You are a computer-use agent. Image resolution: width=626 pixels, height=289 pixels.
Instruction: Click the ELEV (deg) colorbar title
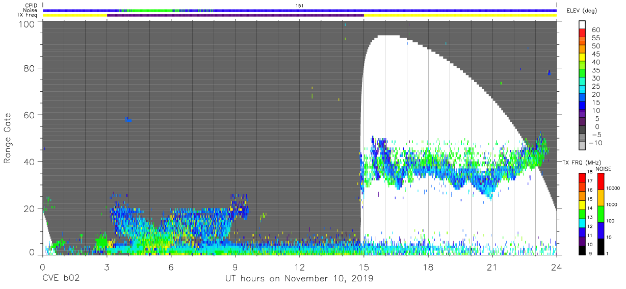pyautogui.click(x=583, y=11)
